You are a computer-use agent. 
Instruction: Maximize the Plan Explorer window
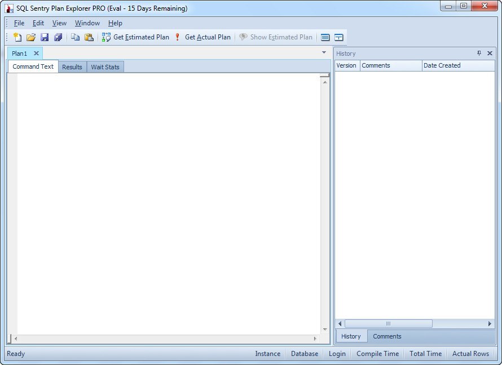(463, 6)
